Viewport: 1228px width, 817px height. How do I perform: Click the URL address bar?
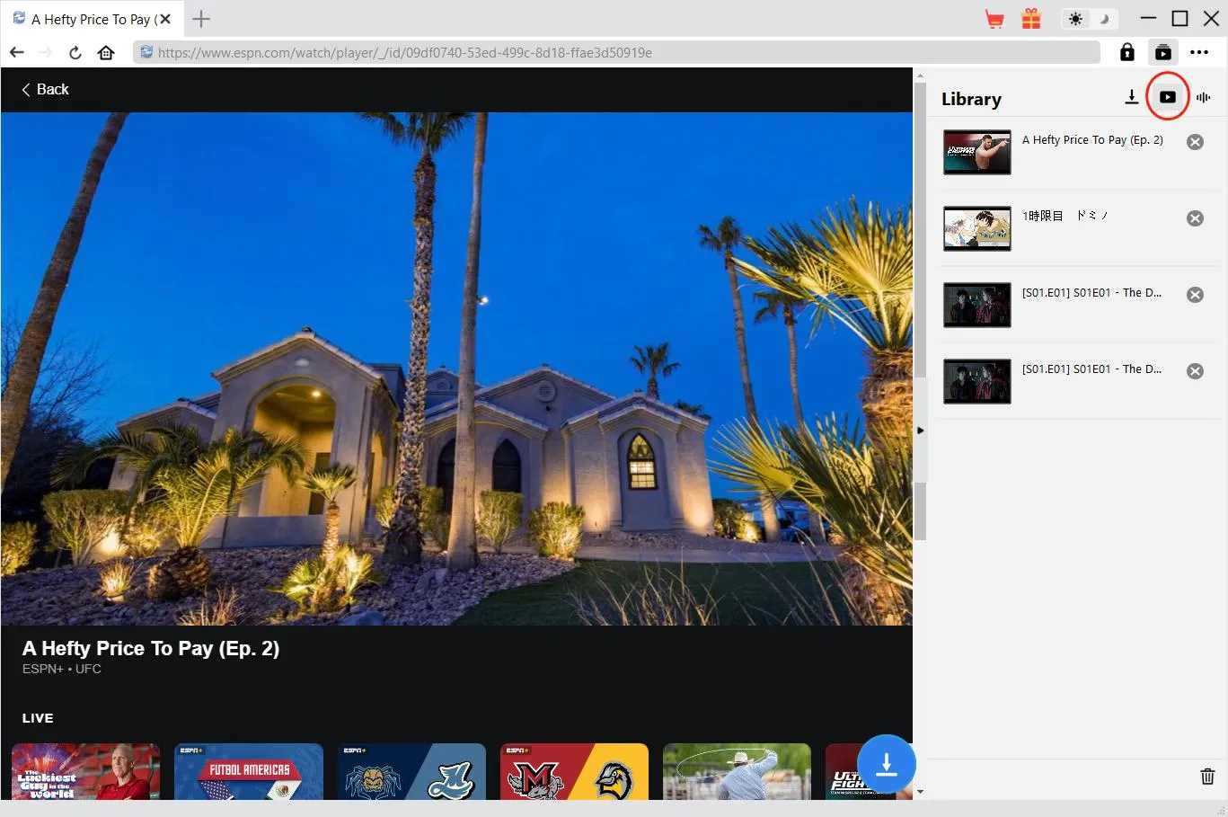coord(620,52)
